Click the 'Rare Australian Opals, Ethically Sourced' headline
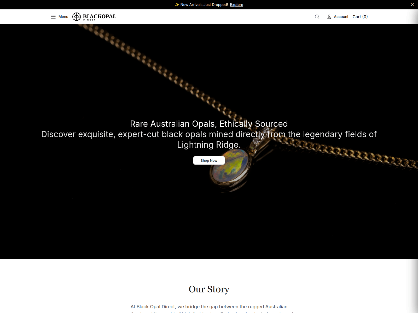This screenshot has height=313, width=418. pyautogui.click(x=209, y=124)
